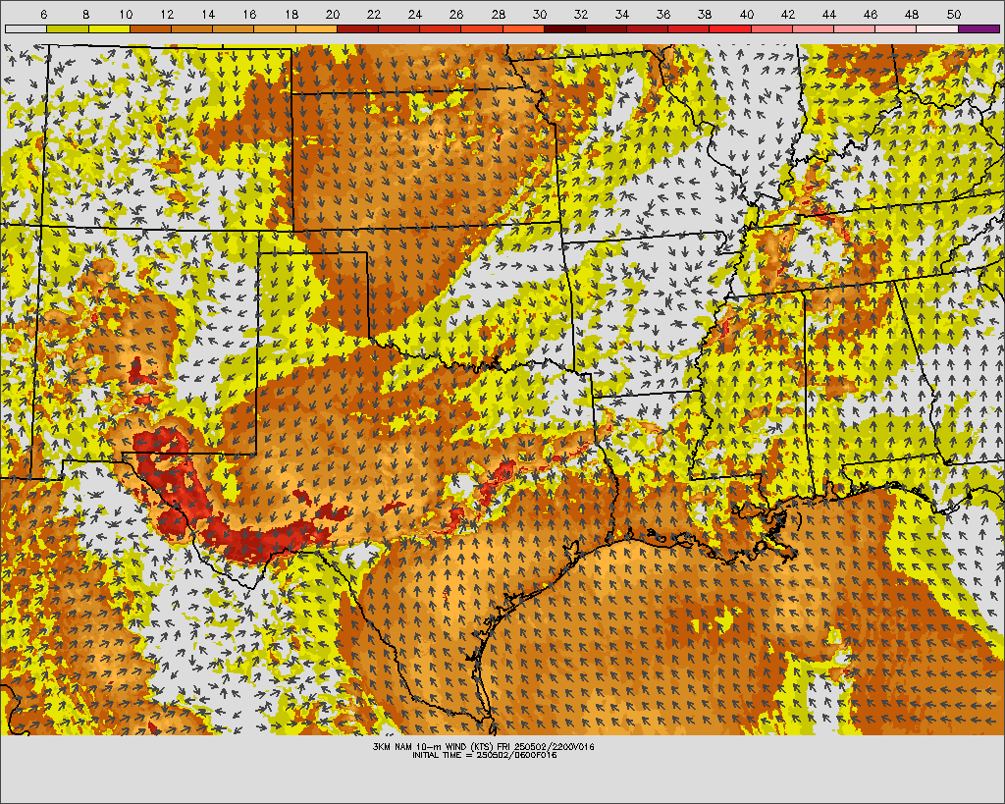Click the legend number 28
The height and width of the screenshot is (804, 1005).
498,14
